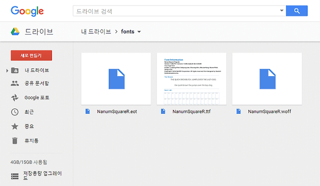This screenshot has width=320, height=186.
Task: Click the storage upgrade stack icon
Action: coord(15,176)
